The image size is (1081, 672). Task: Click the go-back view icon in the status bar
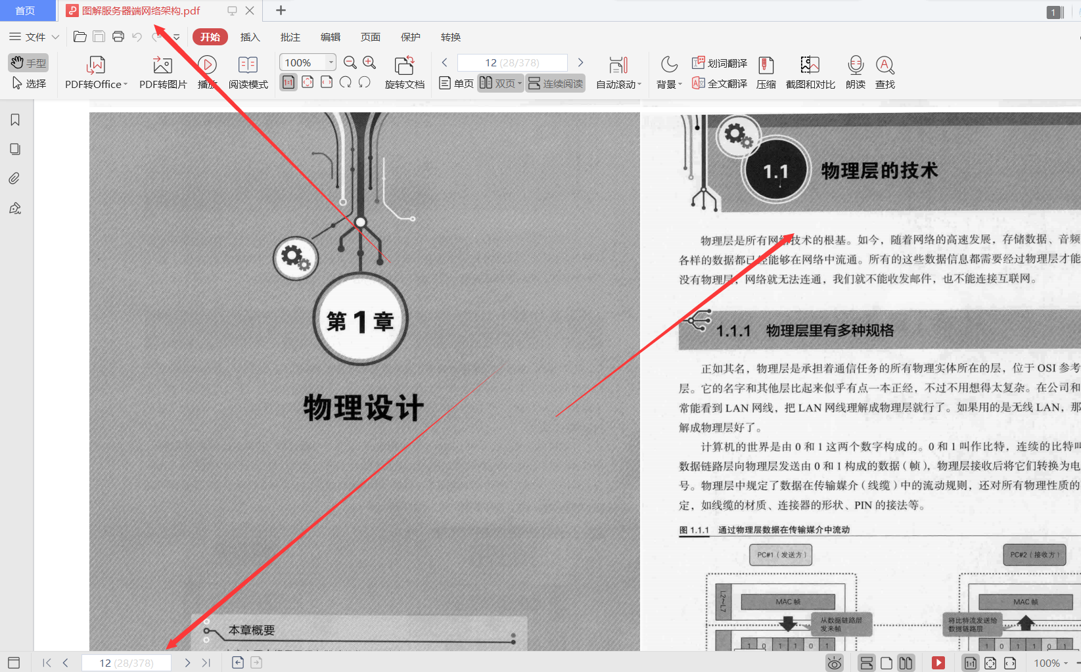(x=238, y=663)
